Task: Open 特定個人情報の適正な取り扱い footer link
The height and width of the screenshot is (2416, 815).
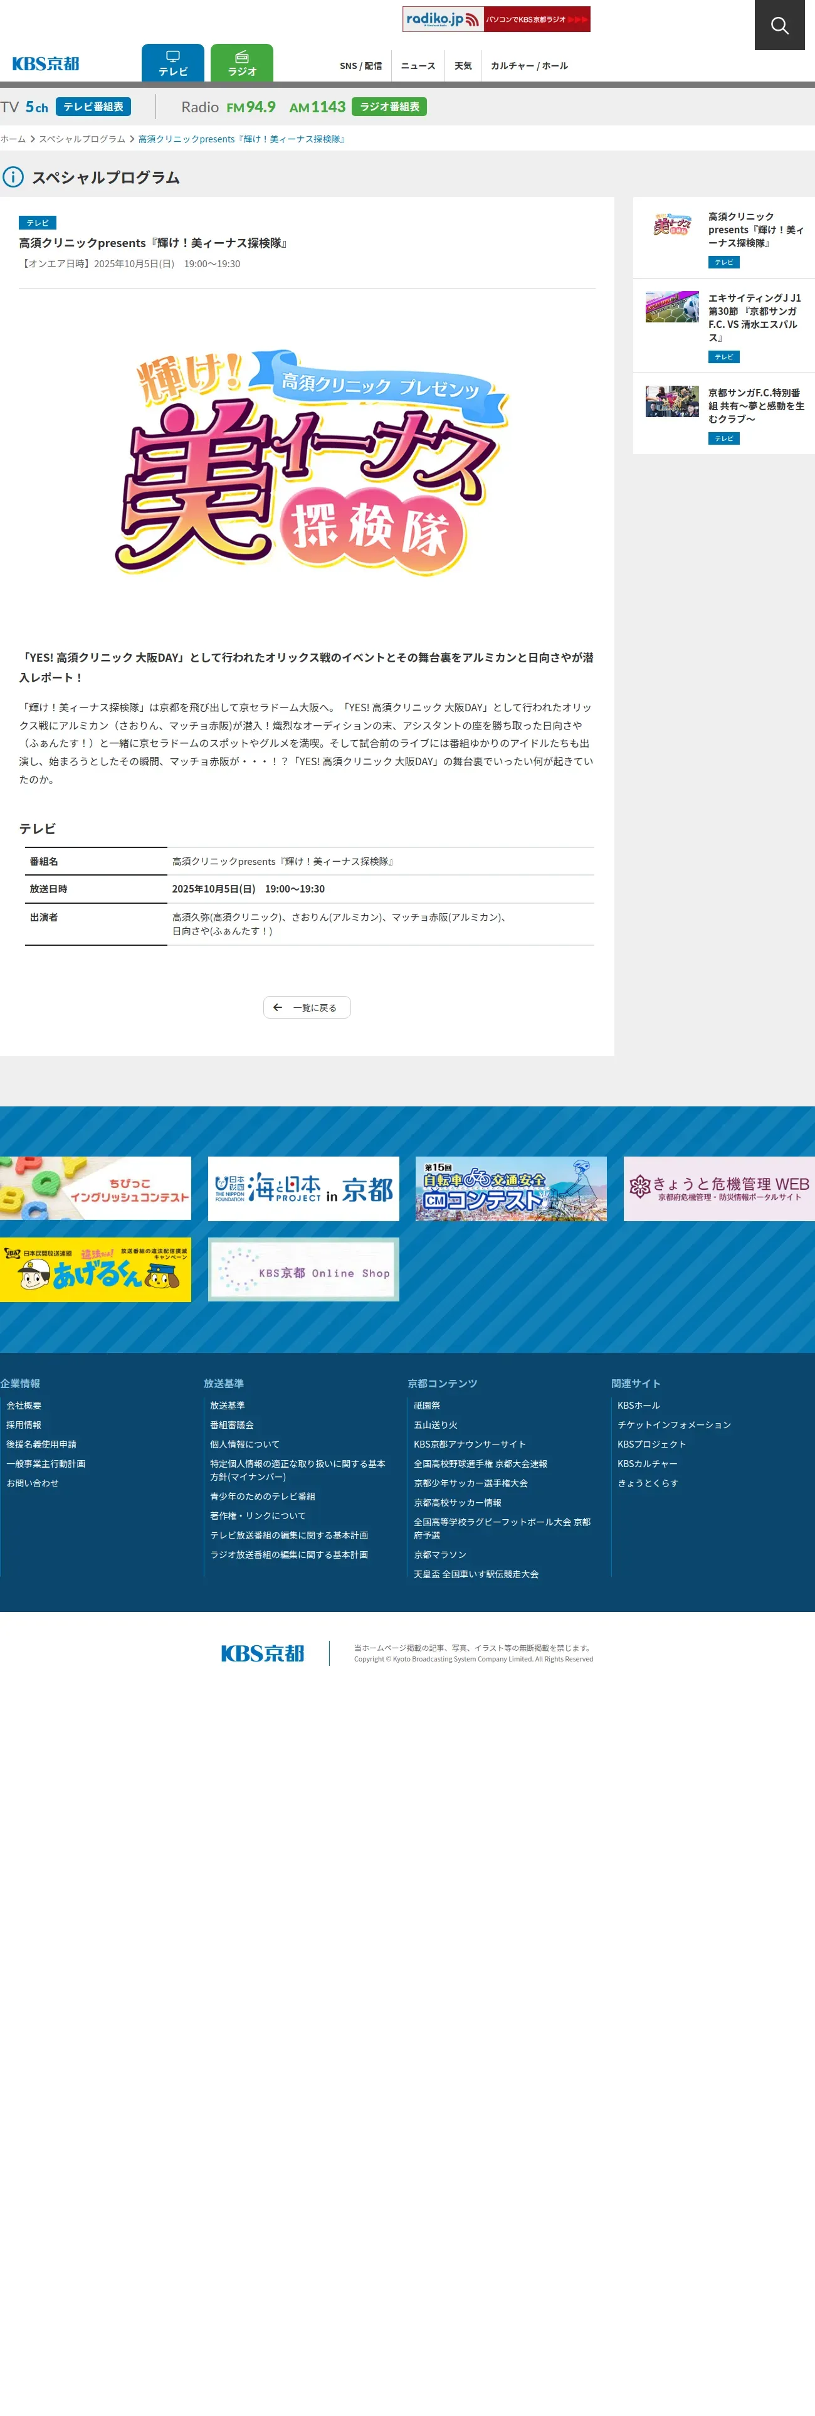Action: [298, 1471]
